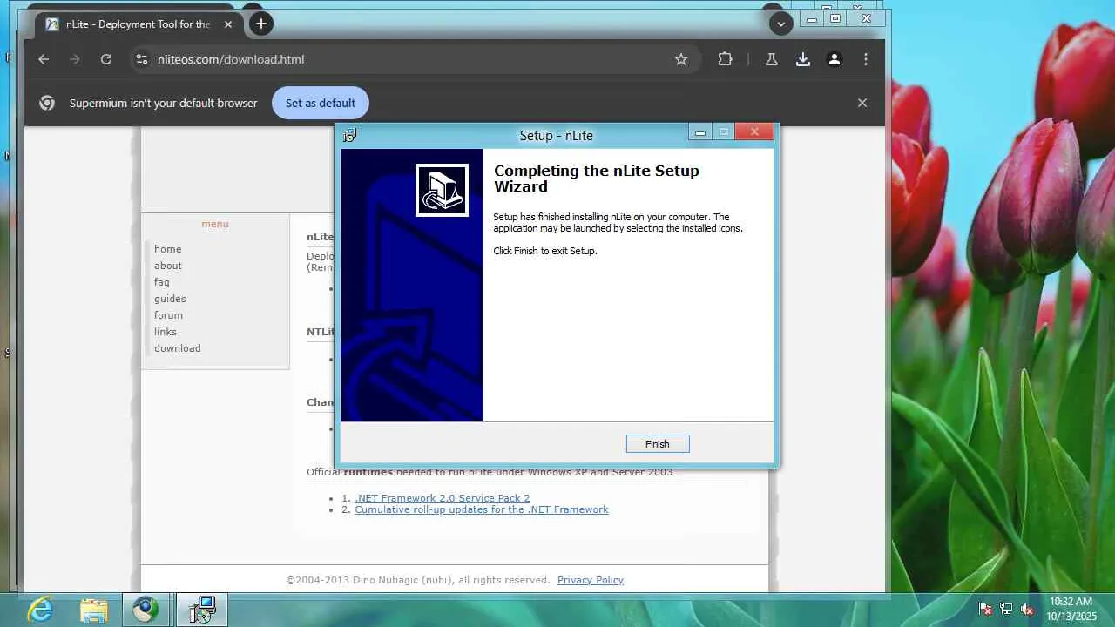The image size is (1115, 627).
Task: Dismiss the default browser infobar
Action: pyautogui.click(x=862, y=103)
